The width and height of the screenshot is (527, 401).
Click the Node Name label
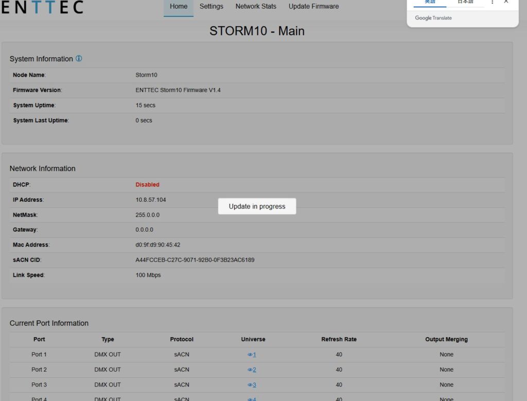coord(29,75)
